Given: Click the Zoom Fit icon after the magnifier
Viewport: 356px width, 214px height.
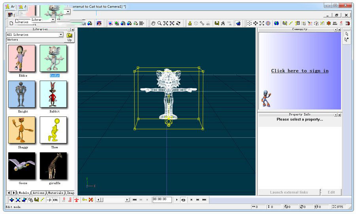Looking at the screenshot, I should 166,23.
